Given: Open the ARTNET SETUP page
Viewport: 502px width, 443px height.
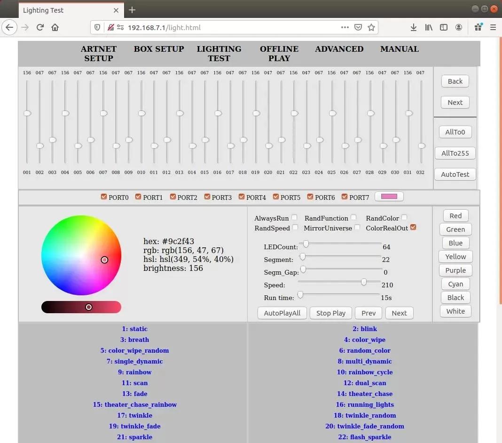Looking at the screenshot, I should (99, 54).
